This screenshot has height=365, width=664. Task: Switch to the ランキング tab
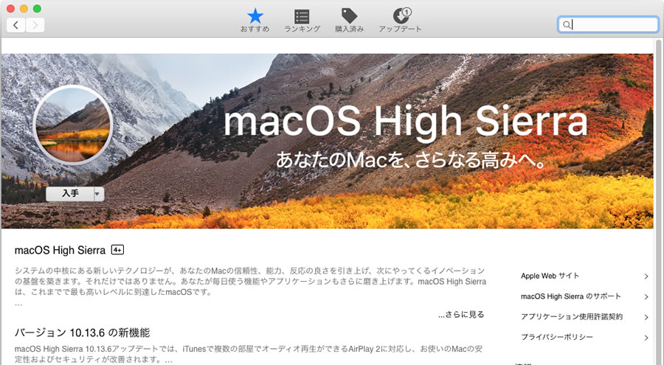pyautogui.click(x=302, y=21)
